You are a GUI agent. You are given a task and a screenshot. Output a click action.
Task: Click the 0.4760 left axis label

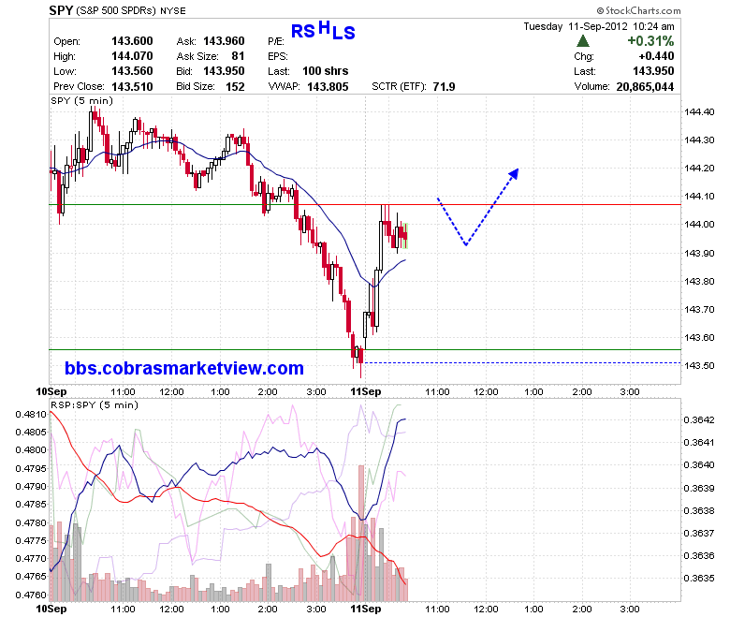(31, 595)
